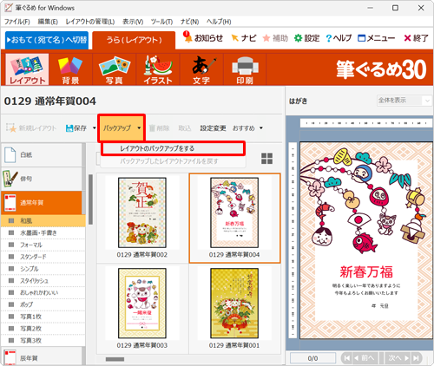Open the ナビ navigation guide

point(244,38)
